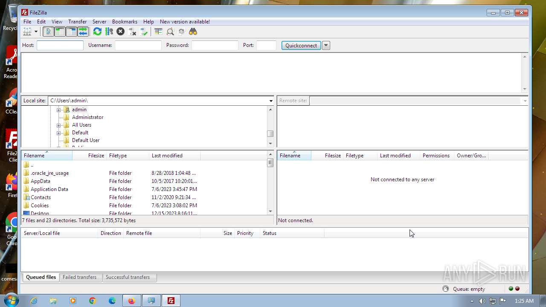Image resolution: width=546 pixels, height=307 pixels.
Task: Open the Bookmarks menu
Action: (125, 22)
